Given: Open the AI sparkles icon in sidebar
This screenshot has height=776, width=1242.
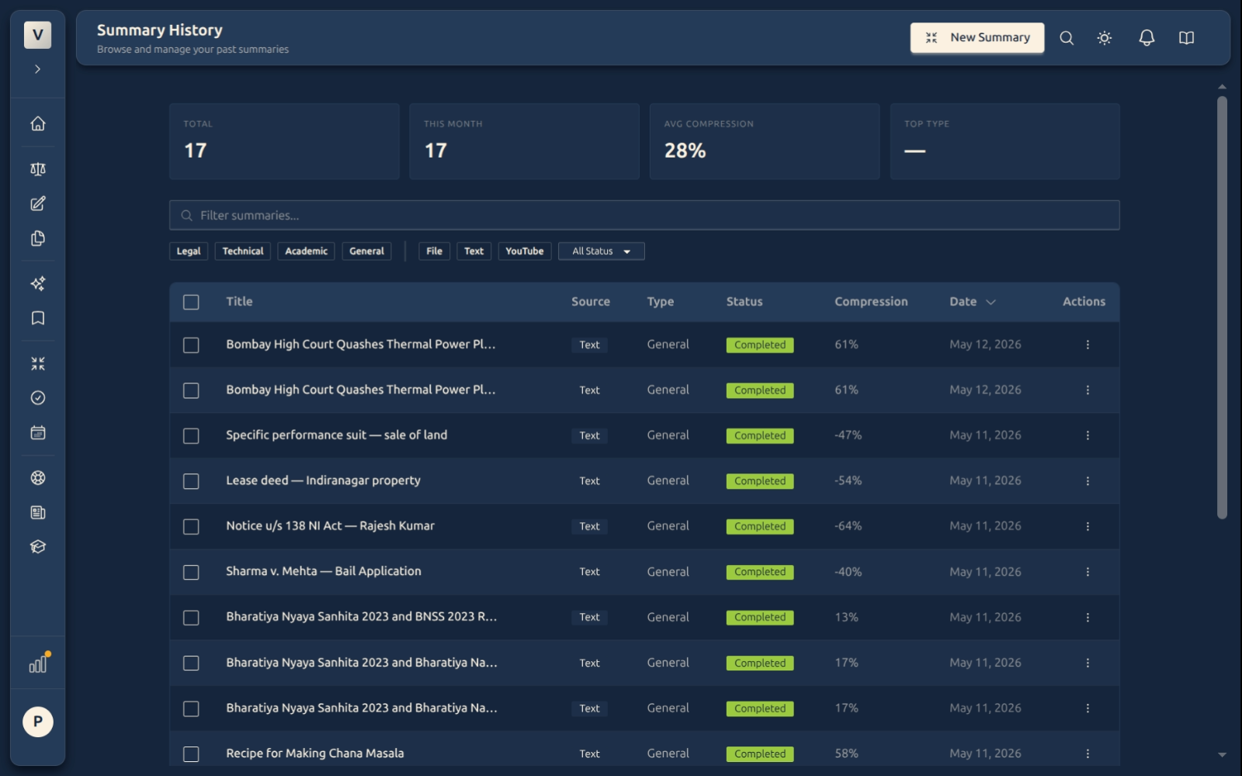Looking at the screenshot, I should click(x=37, y=283).
